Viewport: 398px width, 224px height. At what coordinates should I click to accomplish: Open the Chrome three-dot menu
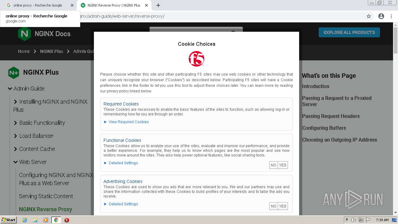click(391, 16)
